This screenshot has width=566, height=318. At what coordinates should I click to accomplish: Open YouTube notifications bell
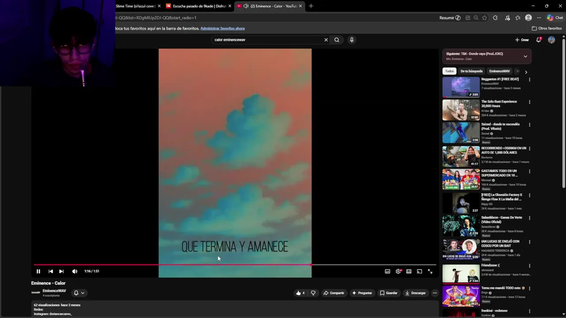[x=539, y=40]
